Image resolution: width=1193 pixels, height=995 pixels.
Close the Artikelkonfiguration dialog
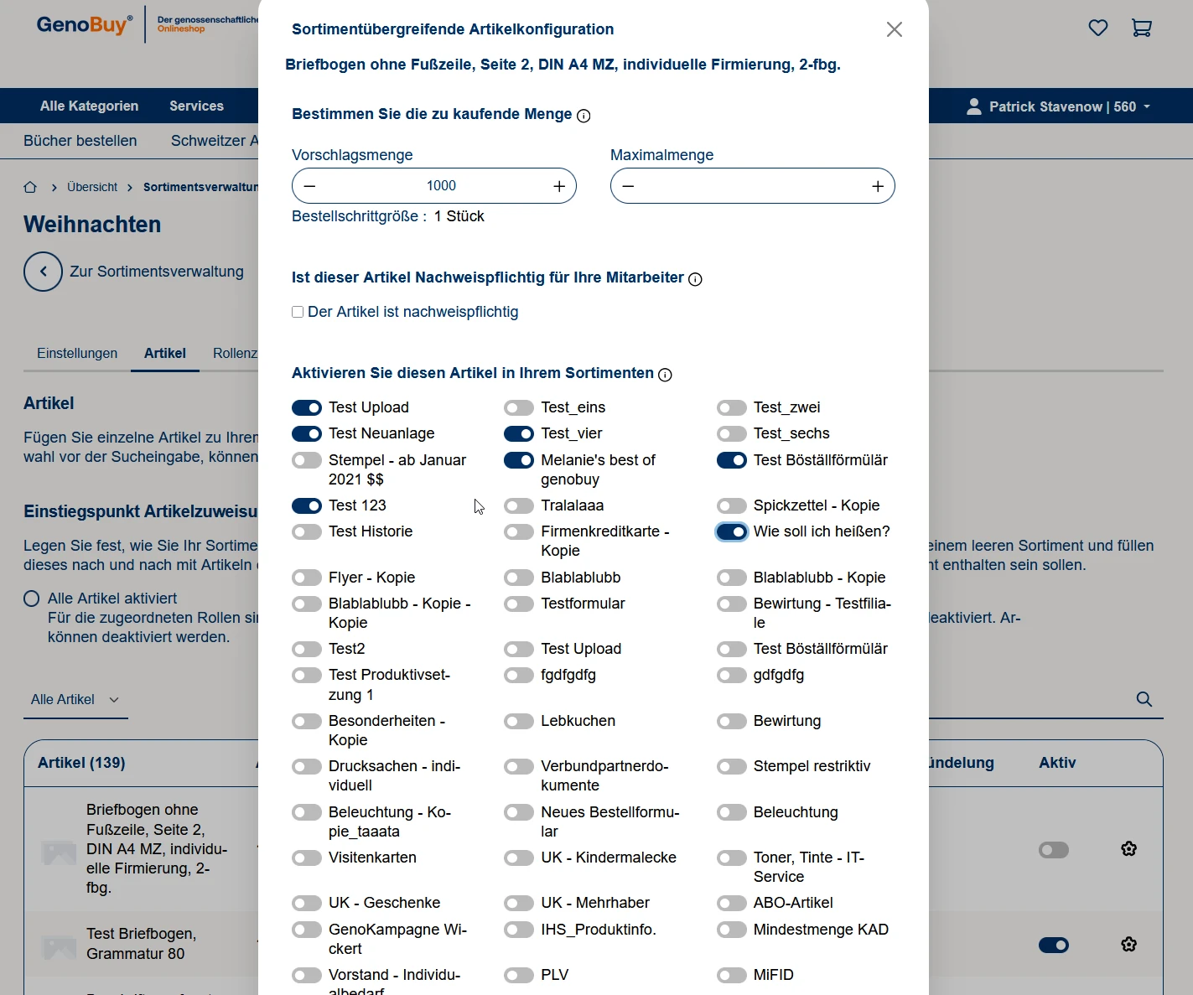tap(894, 29)
